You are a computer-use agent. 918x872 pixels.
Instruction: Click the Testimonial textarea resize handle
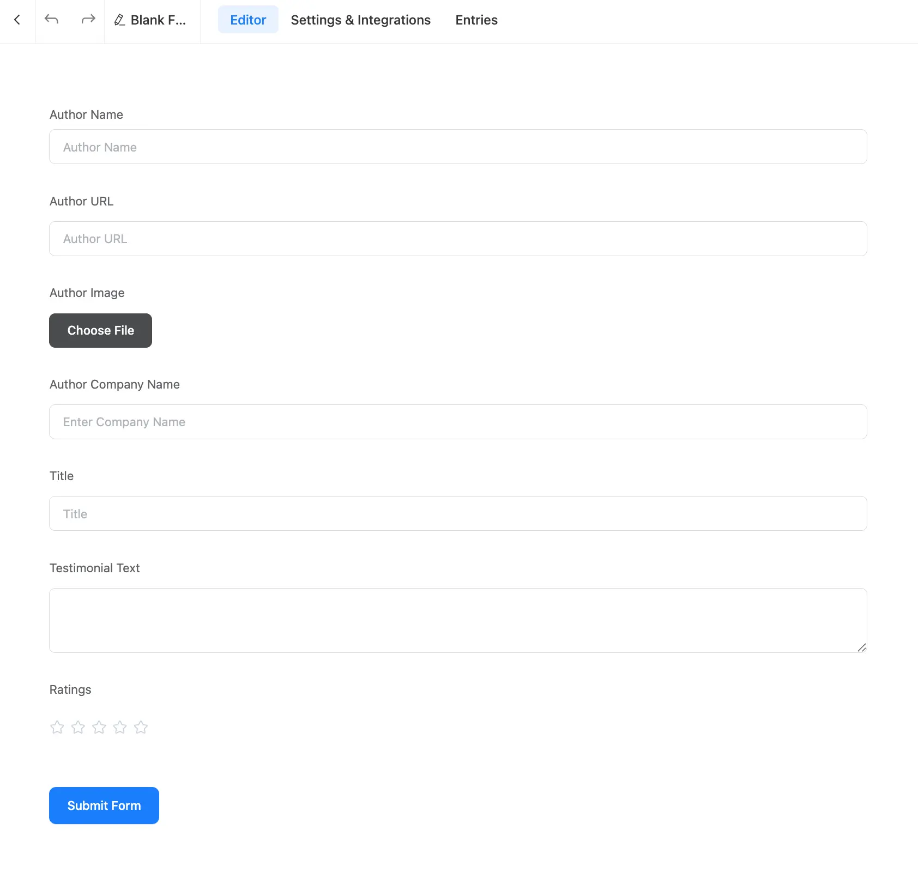[861, 647]
